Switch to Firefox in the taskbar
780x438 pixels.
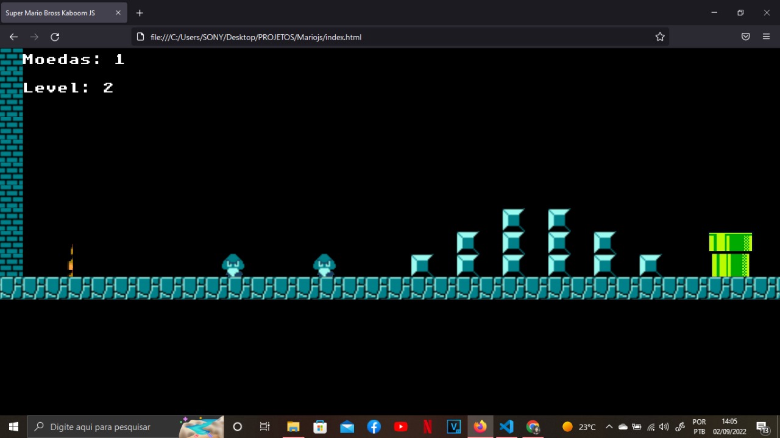[480, 427]
